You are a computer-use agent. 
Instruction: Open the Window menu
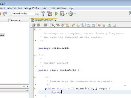(61, 8)
